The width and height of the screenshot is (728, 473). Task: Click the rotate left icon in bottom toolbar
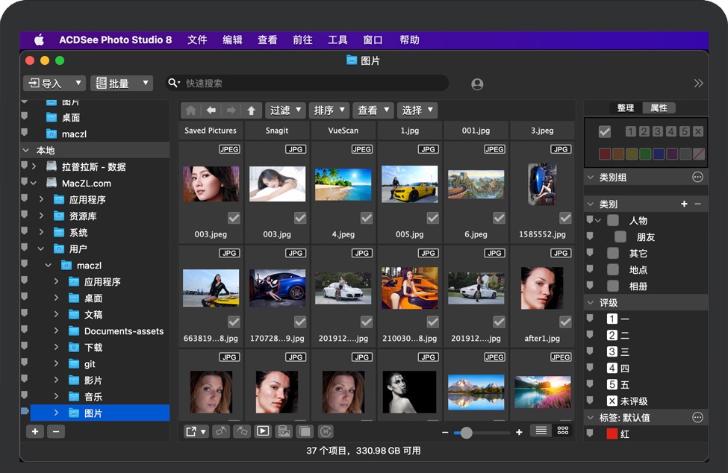[221, 431]
